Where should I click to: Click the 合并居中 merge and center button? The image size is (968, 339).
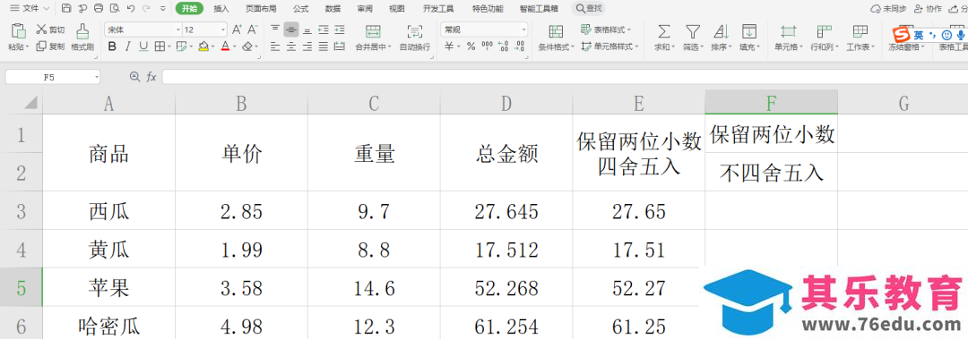click(x=373, y=38)
